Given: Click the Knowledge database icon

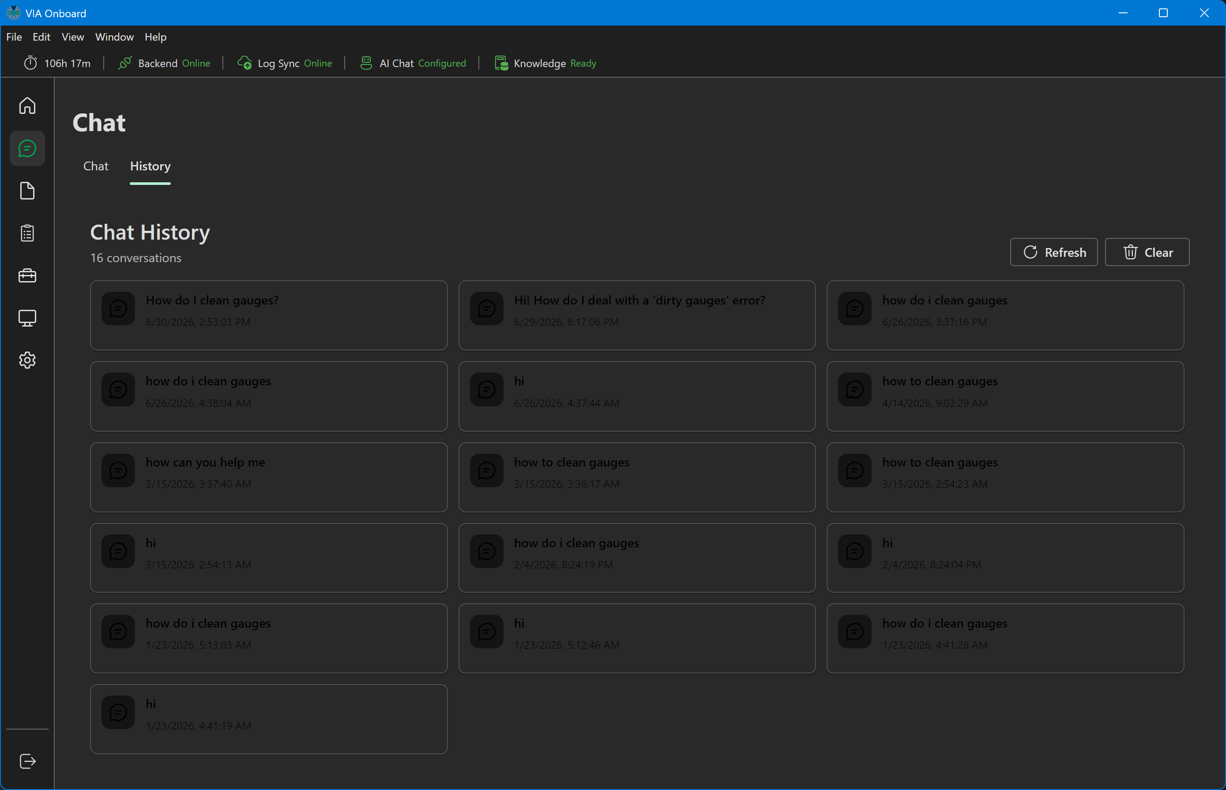Looking at the screenshot, I should click(501, 63).
